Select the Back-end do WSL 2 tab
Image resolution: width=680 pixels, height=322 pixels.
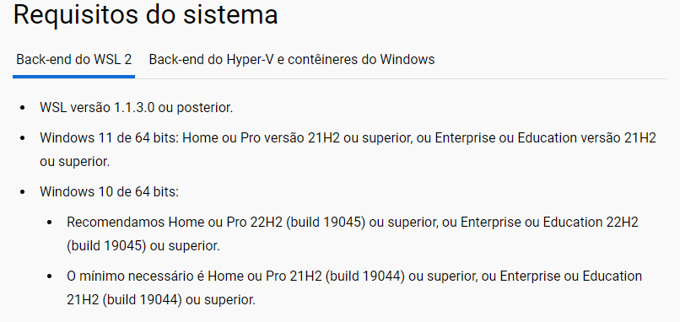point(73,59)
